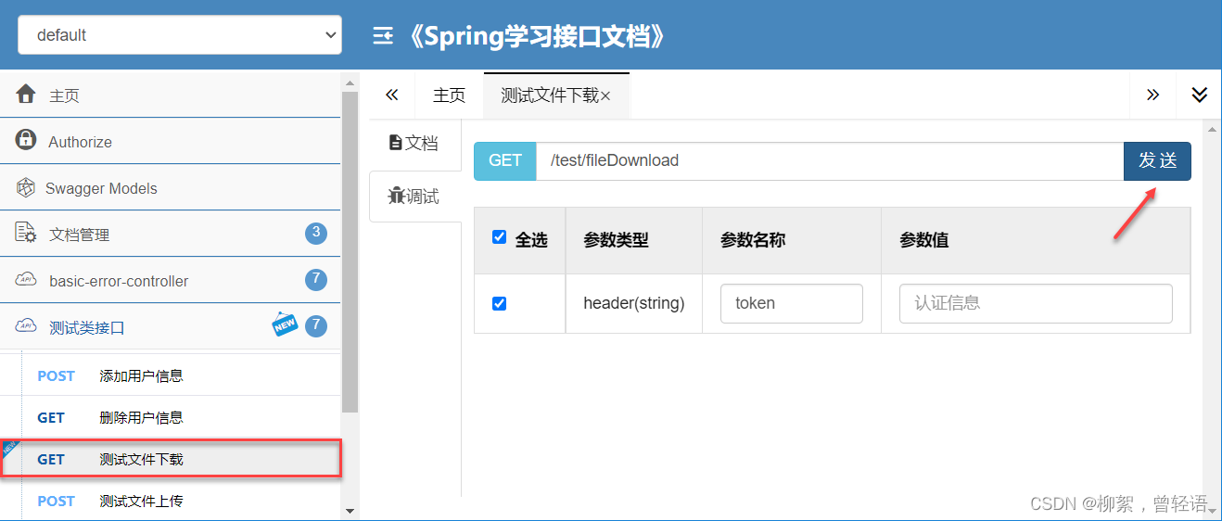Click the header(string) cell
1222x521 pixels.
click(633, 303)
